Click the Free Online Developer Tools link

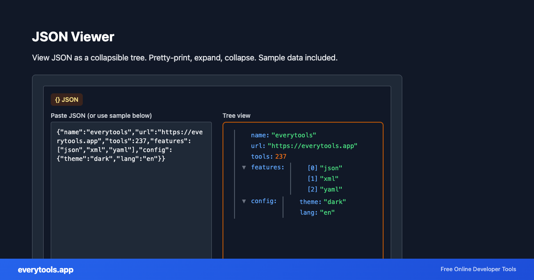tap(478, 269)
